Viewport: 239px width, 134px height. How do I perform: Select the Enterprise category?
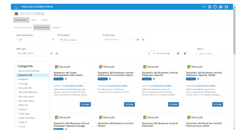[23, 79]
